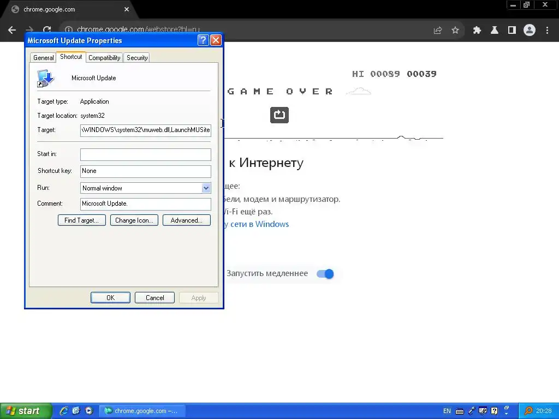Click the Chrome Labs flask icon
This screenshot has width=559, height=419.
point(495,31)
